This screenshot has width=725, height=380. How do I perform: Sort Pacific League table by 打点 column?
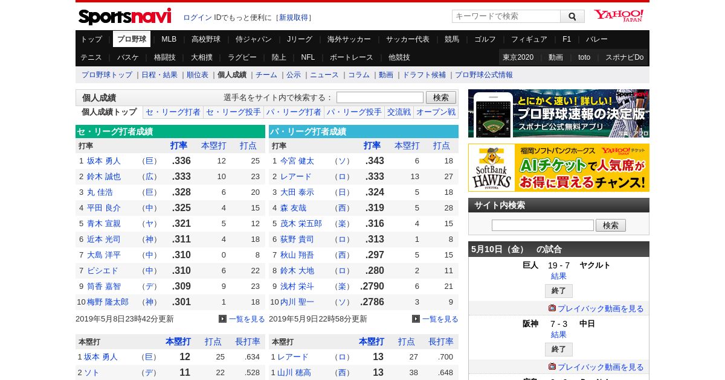[x=442, y=145]
